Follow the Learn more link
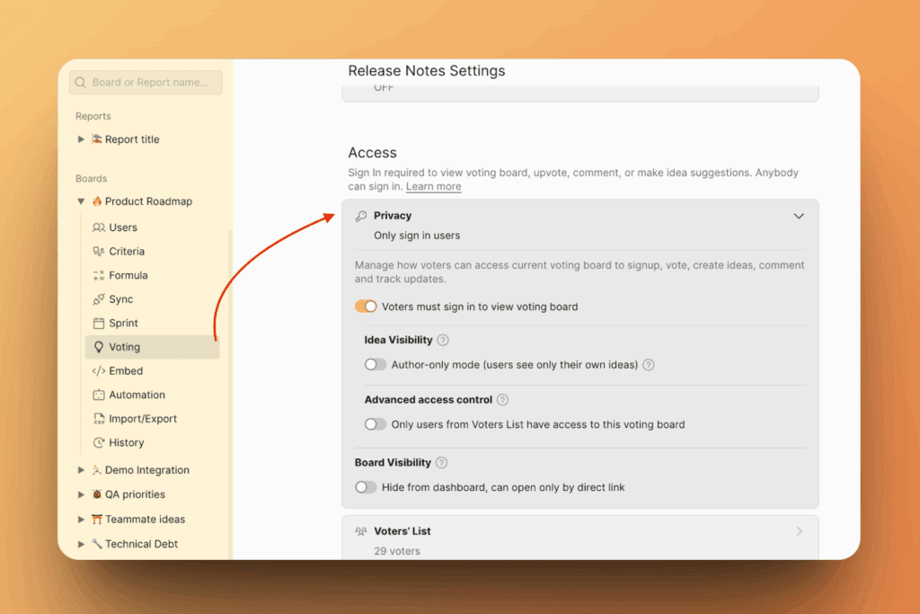Viewport: 920px width, 614px height. click(433, 187)
